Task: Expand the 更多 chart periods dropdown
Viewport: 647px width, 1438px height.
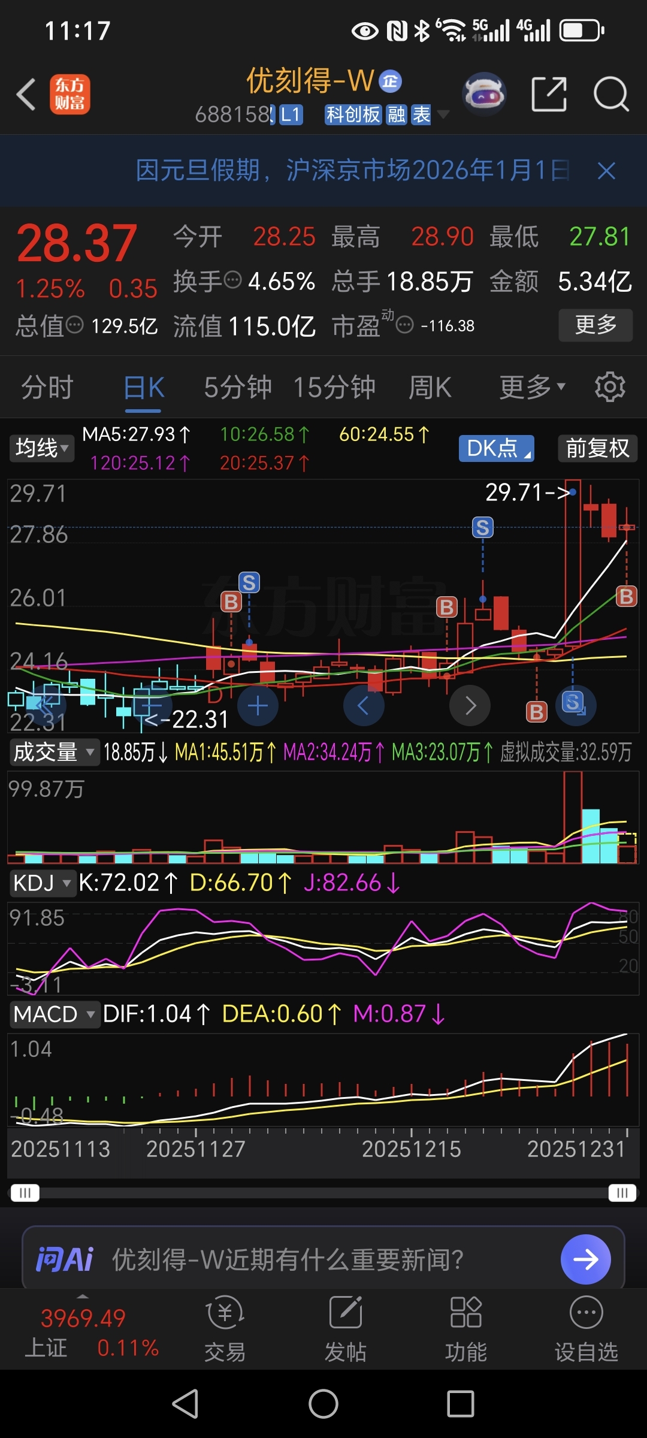Action: [x=533, y=387]
